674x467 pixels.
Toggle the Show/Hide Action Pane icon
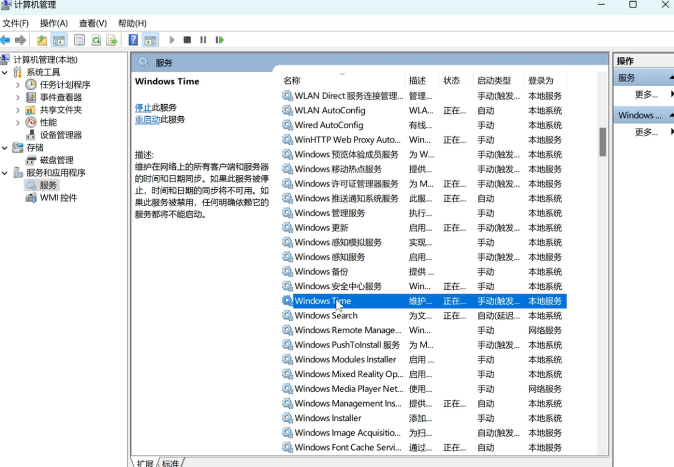click(150, 40)
